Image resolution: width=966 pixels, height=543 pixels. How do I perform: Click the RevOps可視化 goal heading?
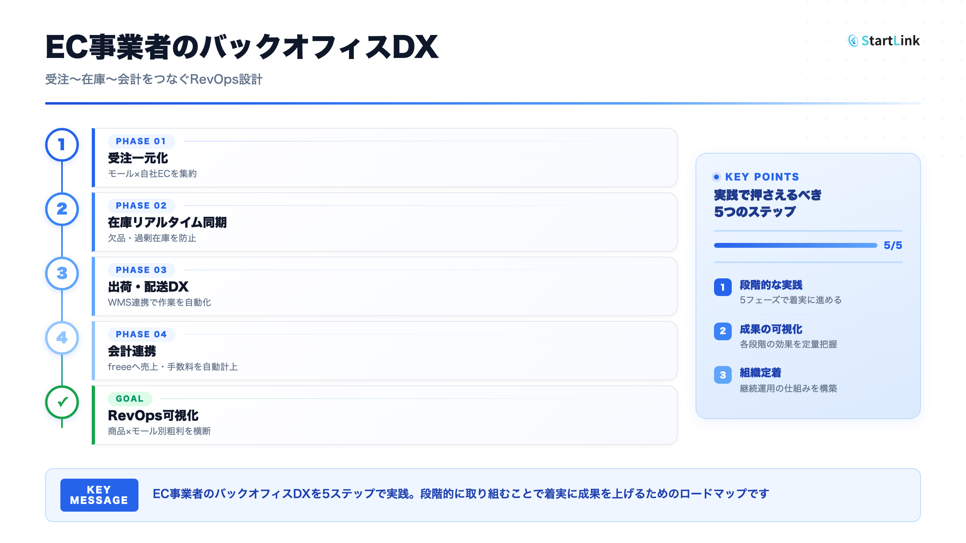pyautogui.click(x=153, y=415)
